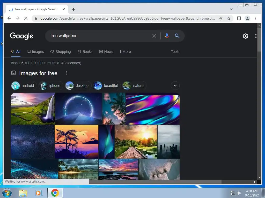
Task: Open the tropical beach stormy sky image
Action: click(78, 169)
